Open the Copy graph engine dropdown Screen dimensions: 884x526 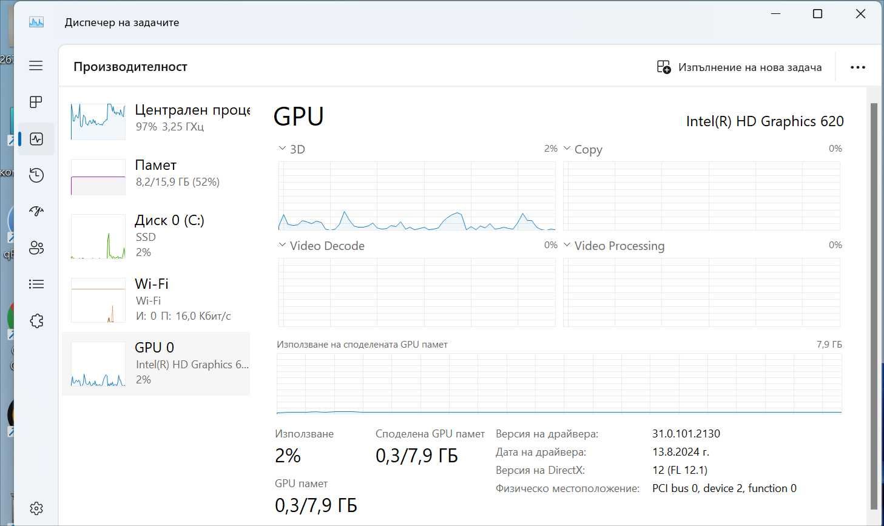pyautogui.click(x=583, y=149)
